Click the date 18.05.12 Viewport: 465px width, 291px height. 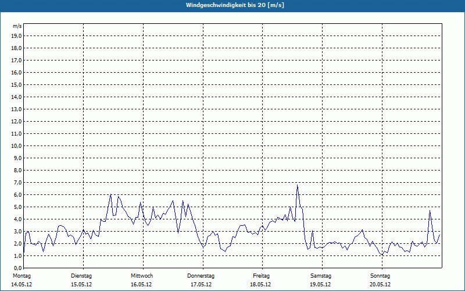pyautogui.click(x=260, y=285)
